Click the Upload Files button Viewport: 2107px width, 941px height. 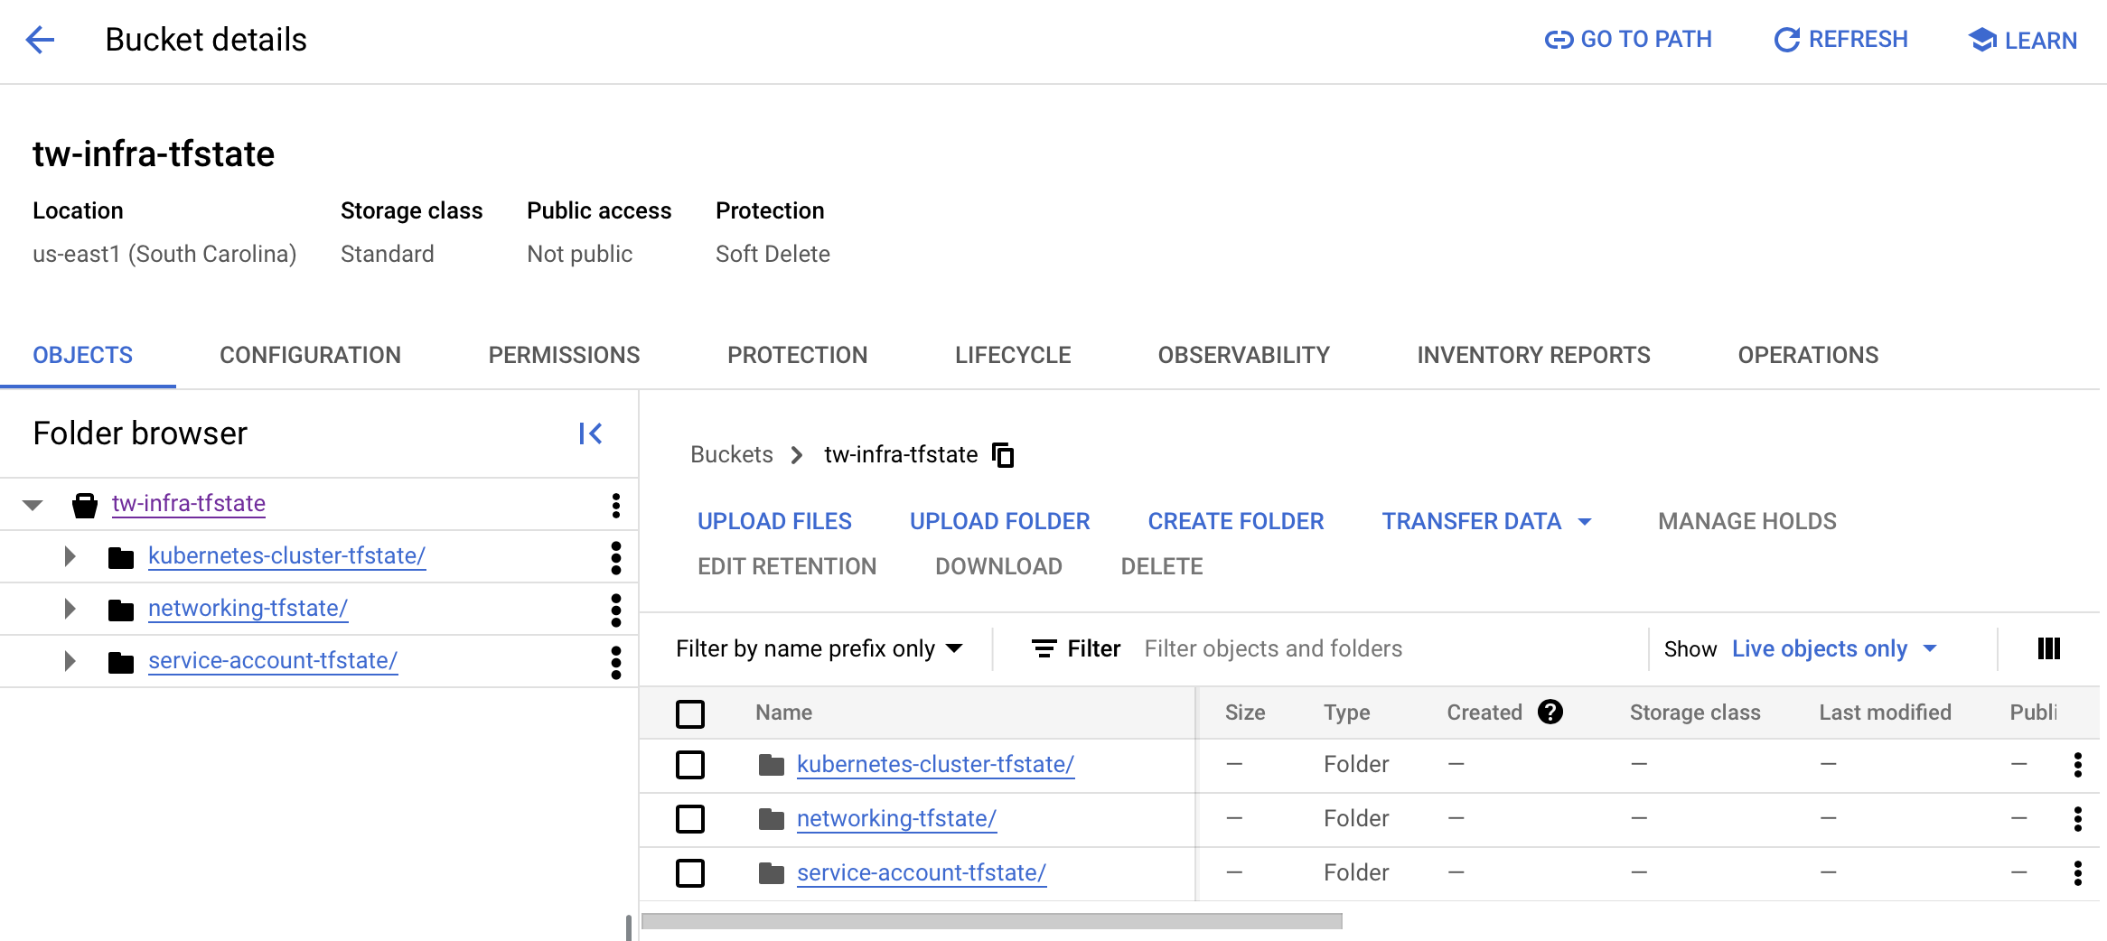tap(774, 521)
